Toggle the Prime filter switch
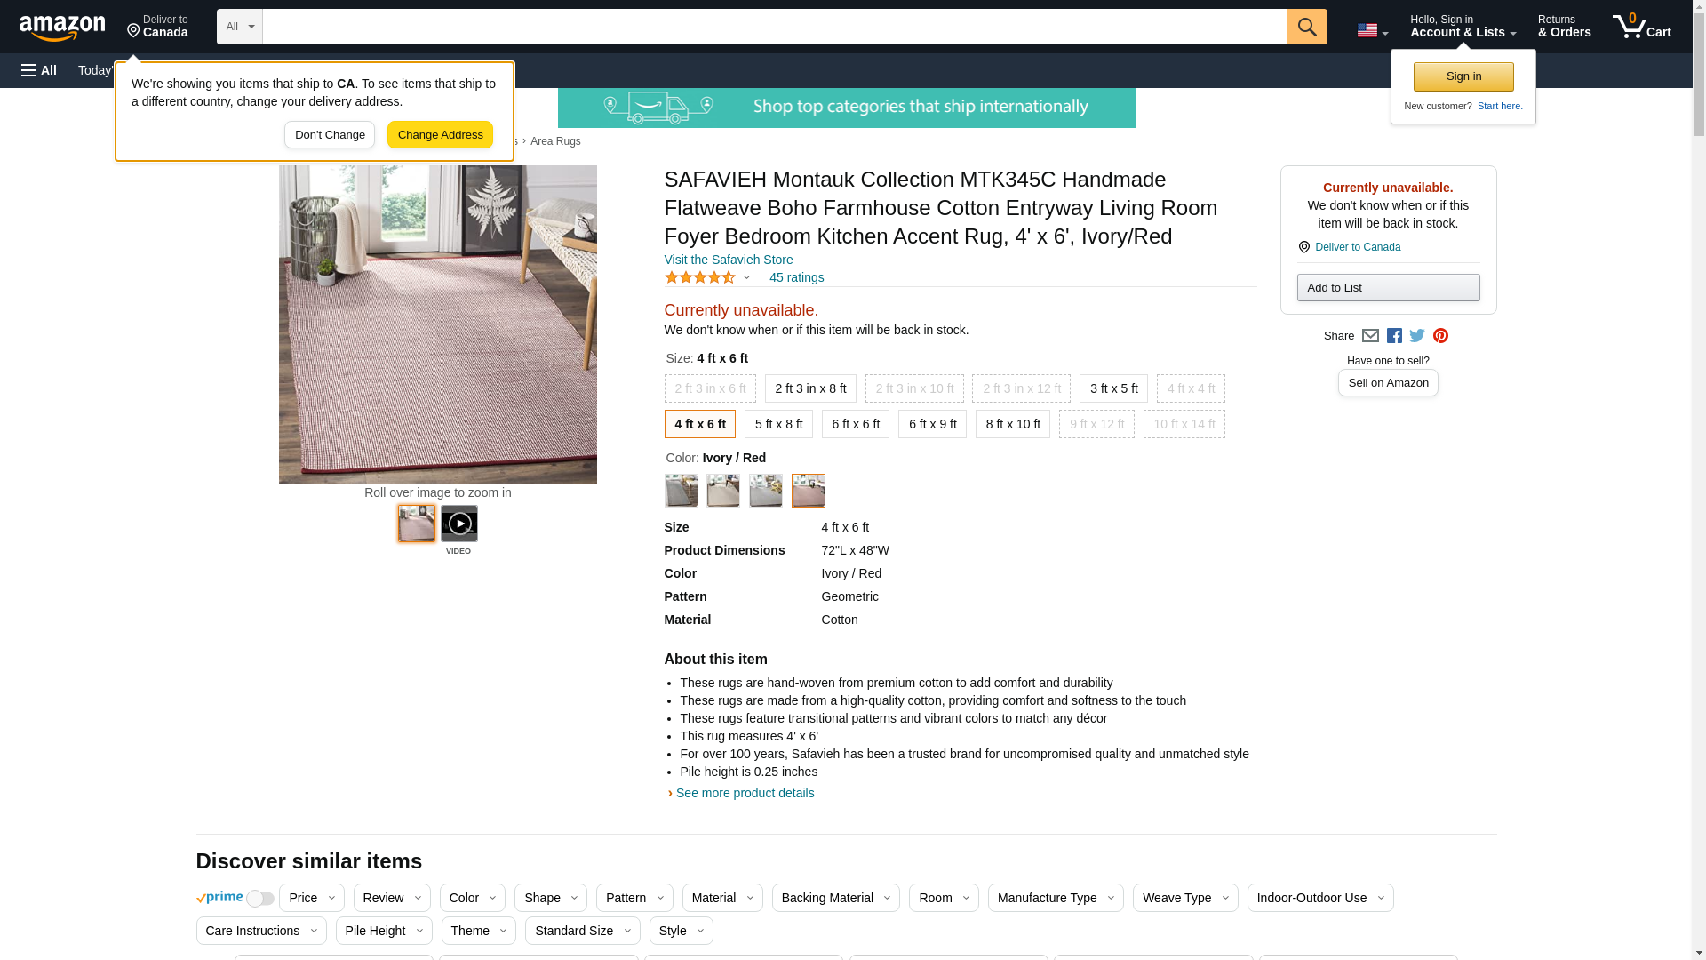 pyautogui.click(x=259, y=899)
